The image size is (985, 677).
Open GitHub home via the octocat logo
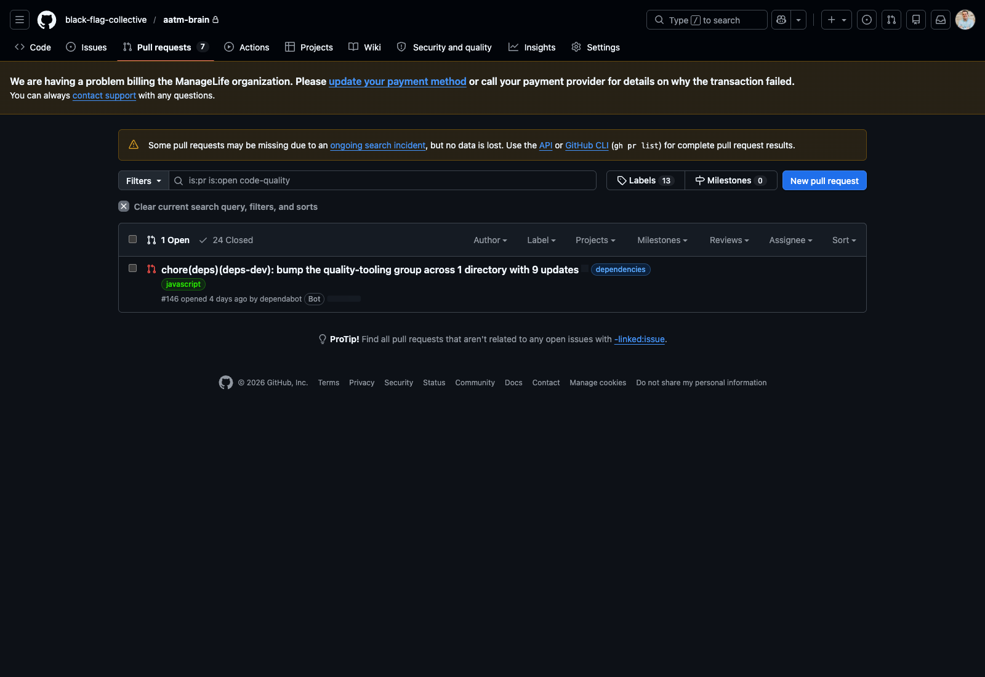pos(46,19)
